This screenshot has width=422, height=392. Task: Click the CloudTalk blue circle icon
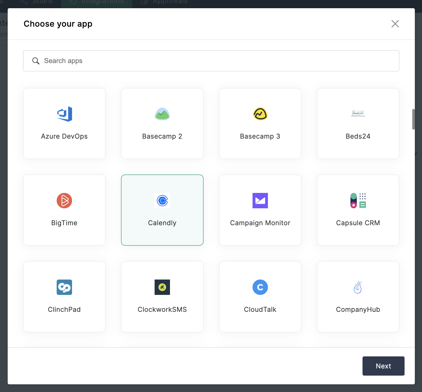pos(260,287)
